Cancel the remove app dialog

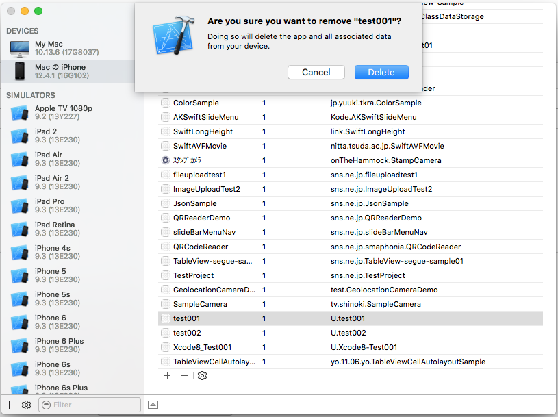[x=316, y=72]
